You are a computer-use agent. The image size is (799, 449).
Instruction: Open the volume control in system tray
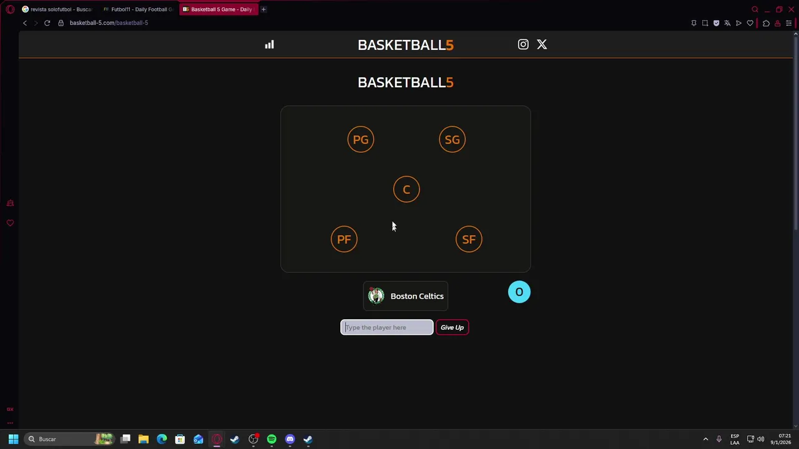tap(760, 439)
